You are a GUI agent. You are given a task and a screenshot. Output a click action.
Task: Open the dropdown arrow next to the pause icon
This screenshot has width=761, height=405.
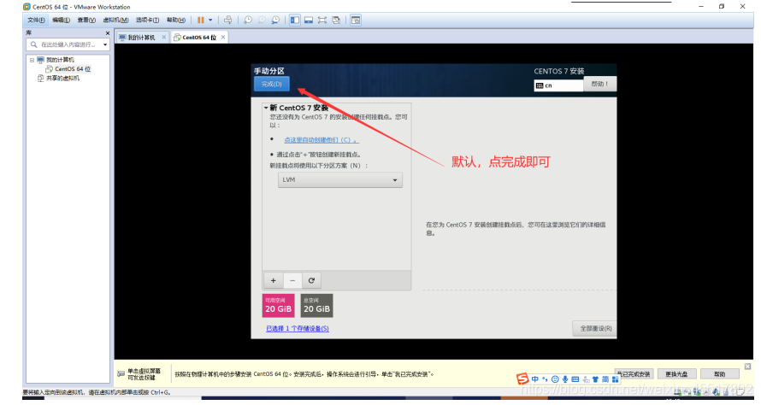click(210, 20)
